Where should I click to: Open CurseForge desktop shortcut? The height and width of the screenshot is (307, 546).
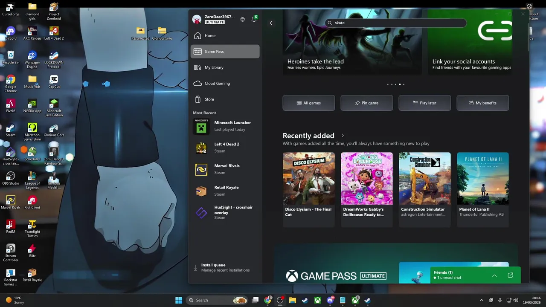pos(11,9)
